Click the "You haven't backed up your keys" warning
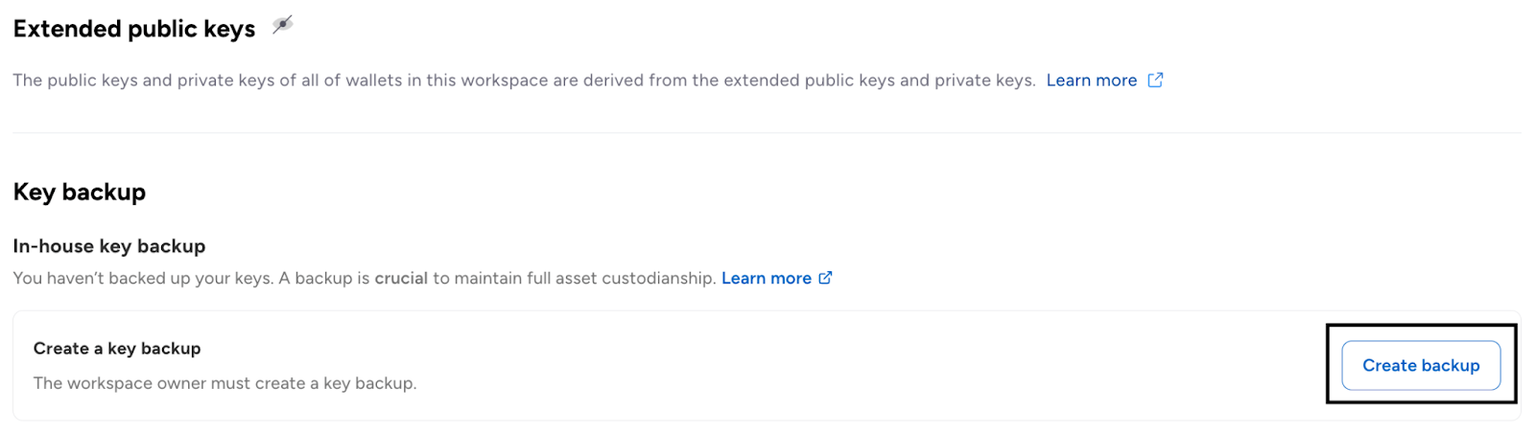The image size is (1535, 433). coord(143,279)
